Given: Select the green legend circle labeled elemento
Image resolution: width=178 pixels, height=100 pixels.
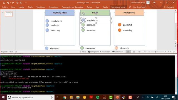Looking at the screenshot, I should click(82, 48).
